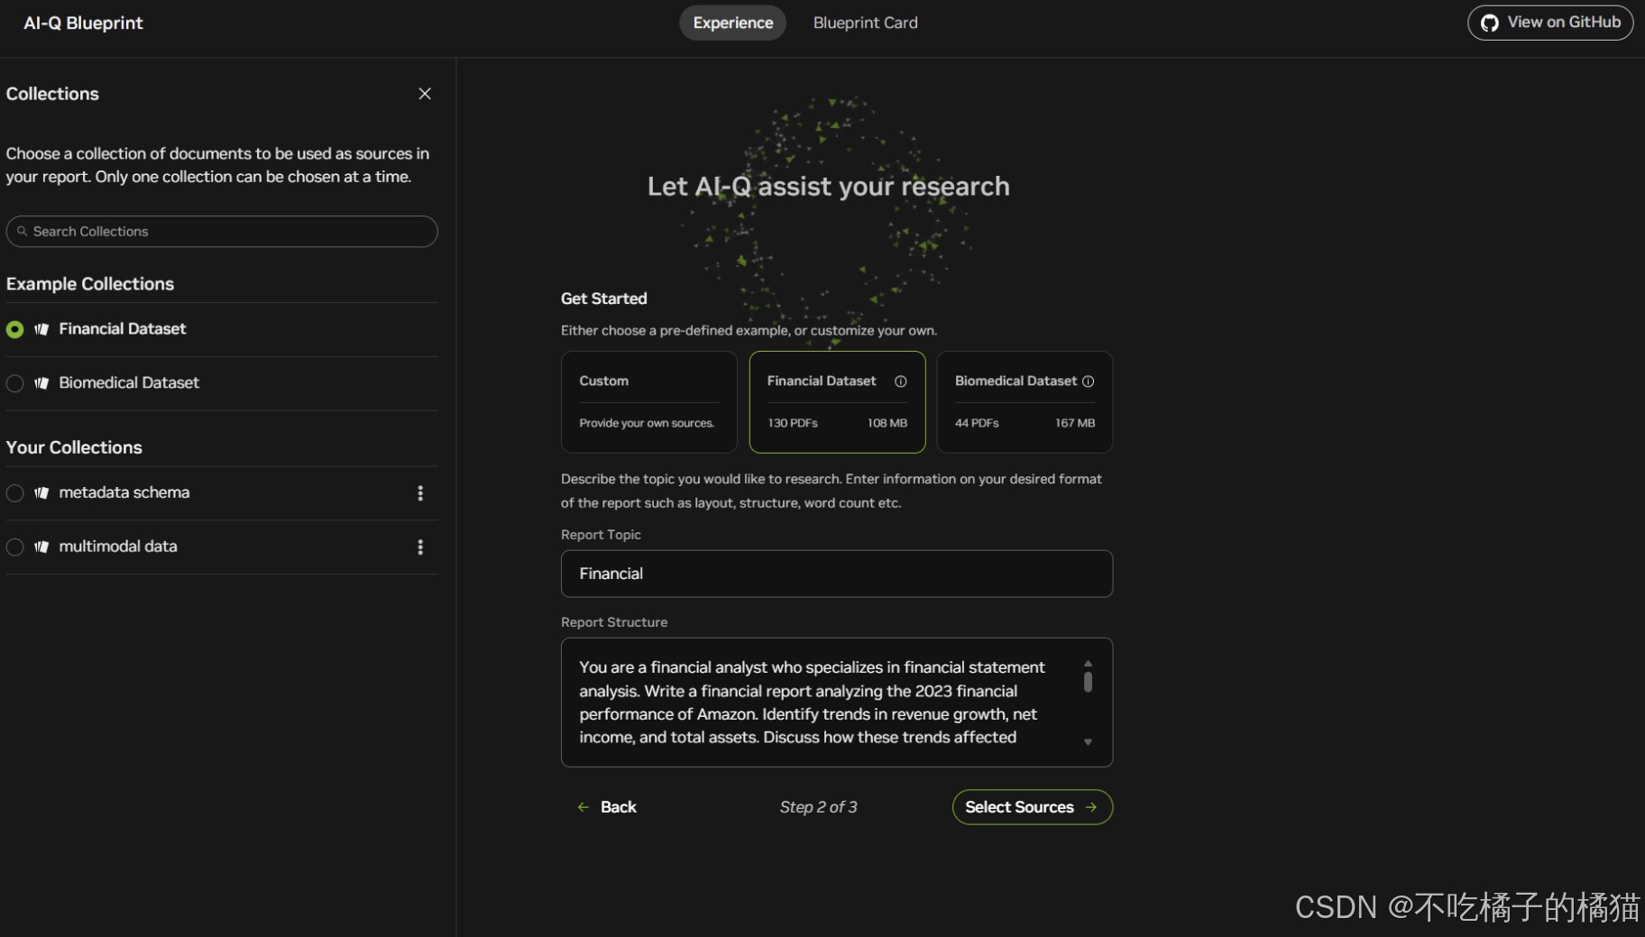Focus the Search Collections field
Viewport: 1645px width, 937px height.
222,232
